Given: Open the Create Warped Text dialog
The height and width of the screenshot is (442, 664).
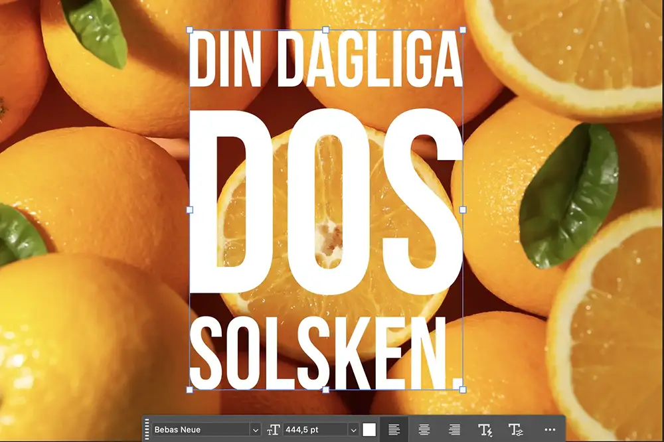Looking at the screenshot, I should 486,430.
